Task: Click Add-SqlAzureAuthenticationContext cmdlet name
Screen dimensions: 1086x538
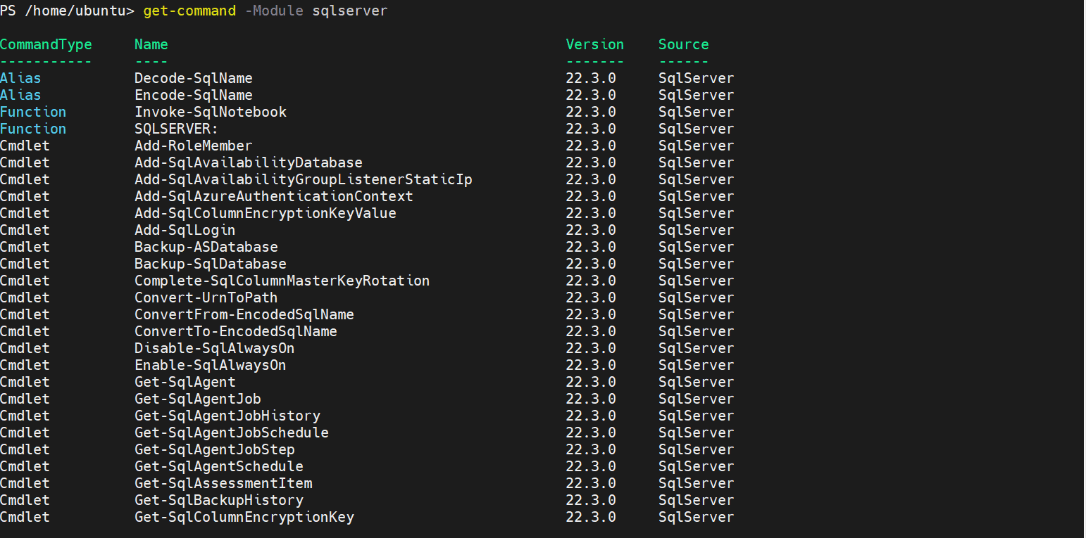Action: [x=274, y=196]
